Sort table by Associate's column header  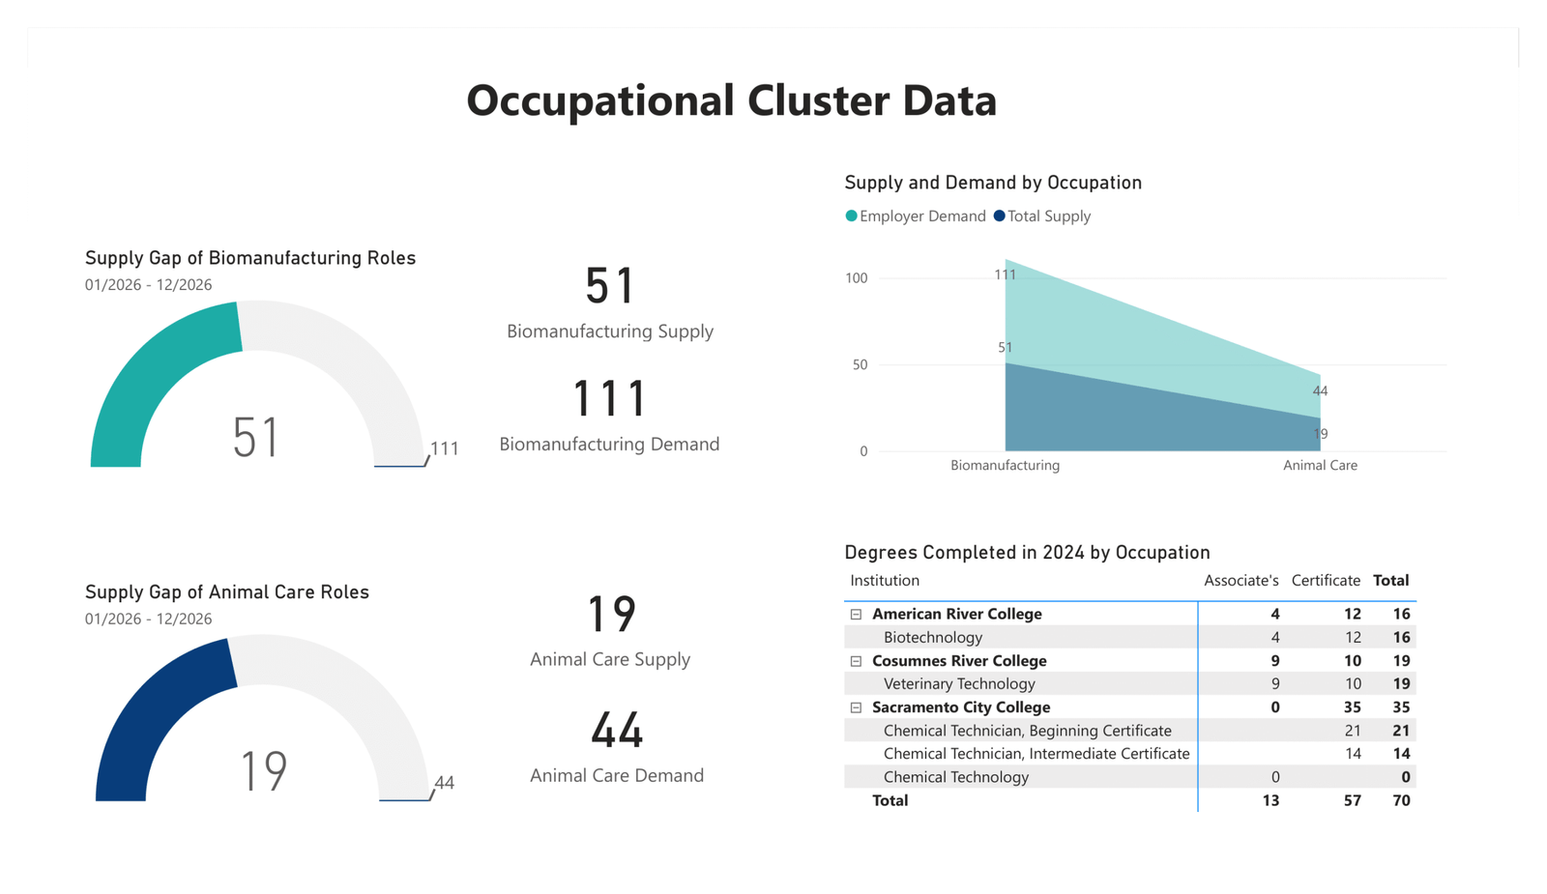[1240, 581]
